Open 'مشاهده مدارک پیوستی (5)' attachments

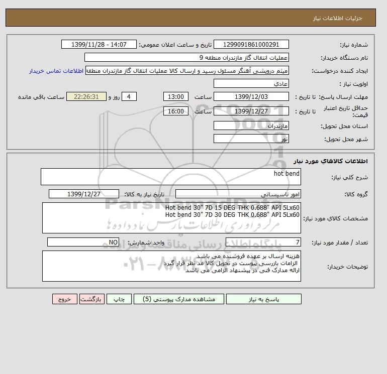[x=179, y=299]
